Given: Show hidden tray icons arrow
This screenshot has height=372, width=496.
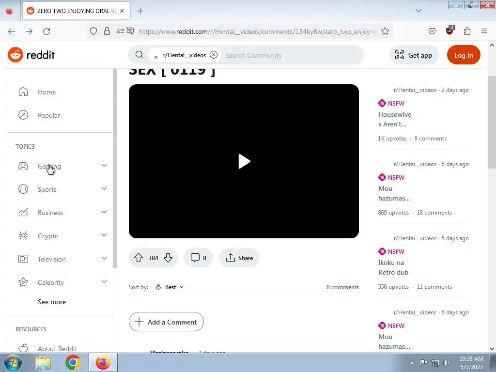Looking at the screenshot, I should click(x=412, y=363).
